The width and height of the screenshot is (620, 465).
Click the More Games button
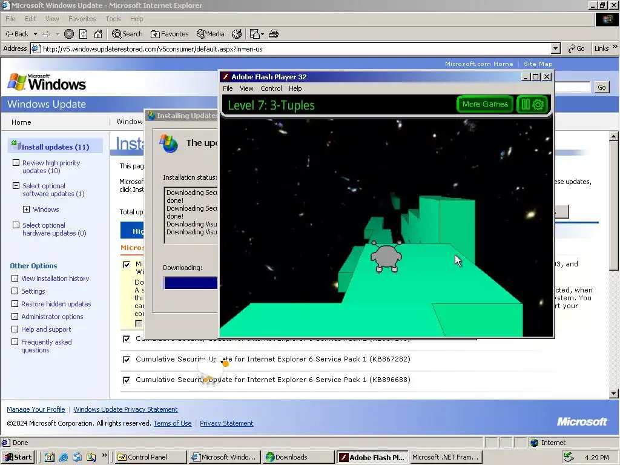(x=485, y=104)
